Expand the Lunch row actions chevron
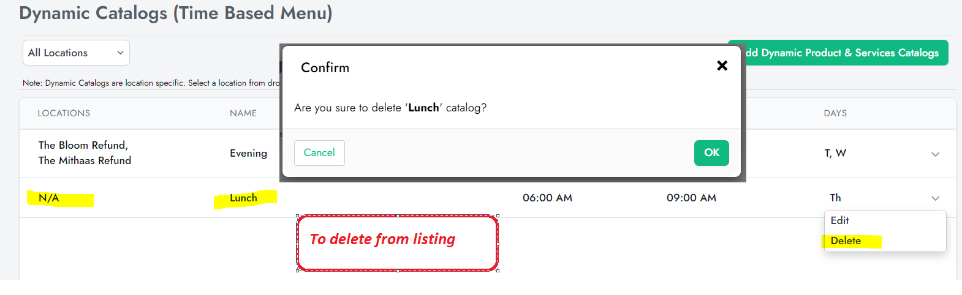 point(935,198)
